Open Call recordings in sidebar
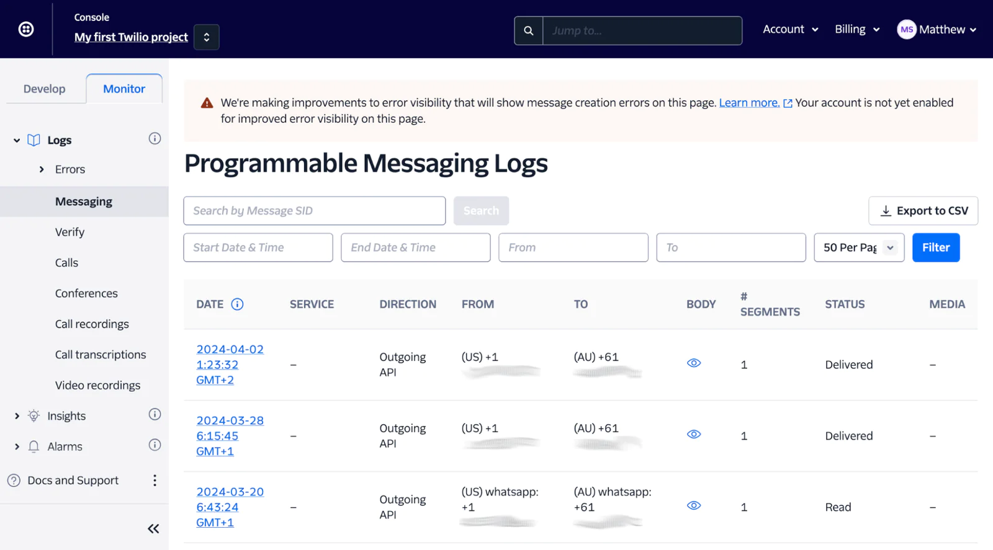Screen dimensions: 993x550 [x=92, y=324]
